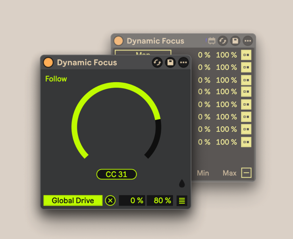
Task: Collapse mappings with the minus button beside Max
Action: coord(246,173)
